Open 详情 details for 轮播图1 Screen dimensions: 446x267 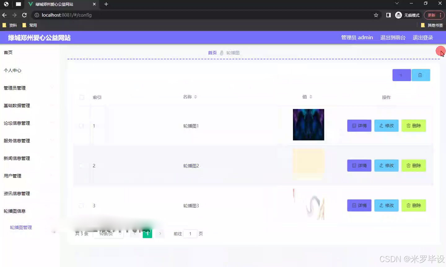(359, 125)
